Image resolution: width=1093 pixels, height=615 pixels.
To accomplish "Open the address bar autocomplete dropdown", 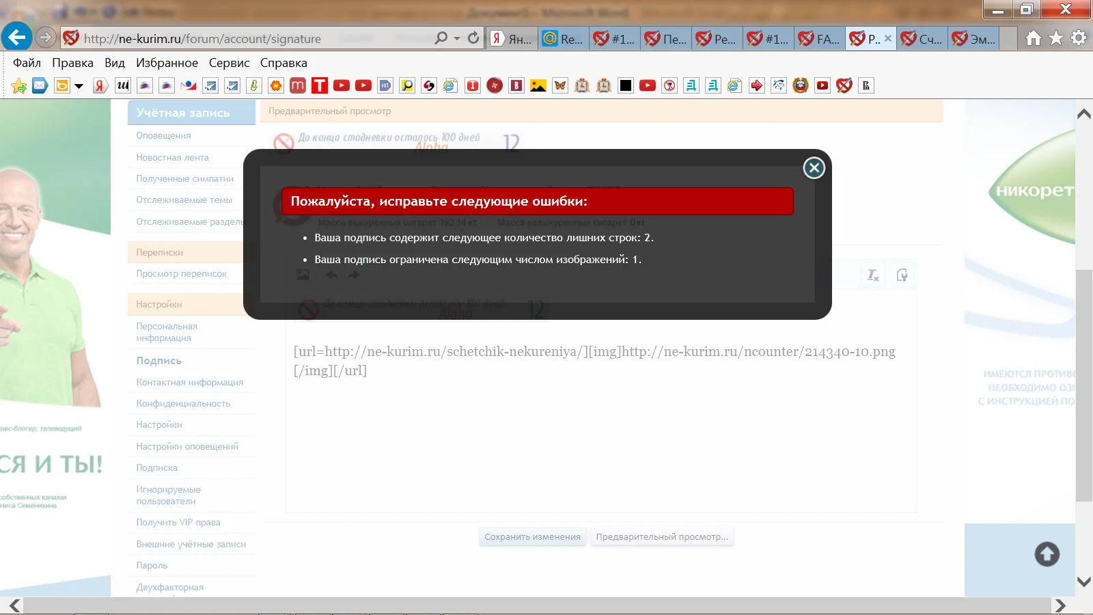I will 457,38.
